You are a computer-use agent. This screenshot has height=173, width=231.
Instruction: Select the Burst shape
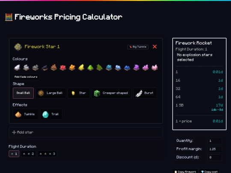pos(145,93)
